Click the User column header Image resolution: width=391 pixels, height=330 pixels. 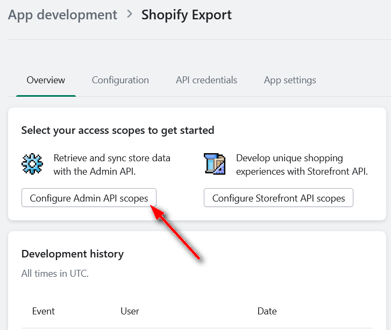pos(130,311)
